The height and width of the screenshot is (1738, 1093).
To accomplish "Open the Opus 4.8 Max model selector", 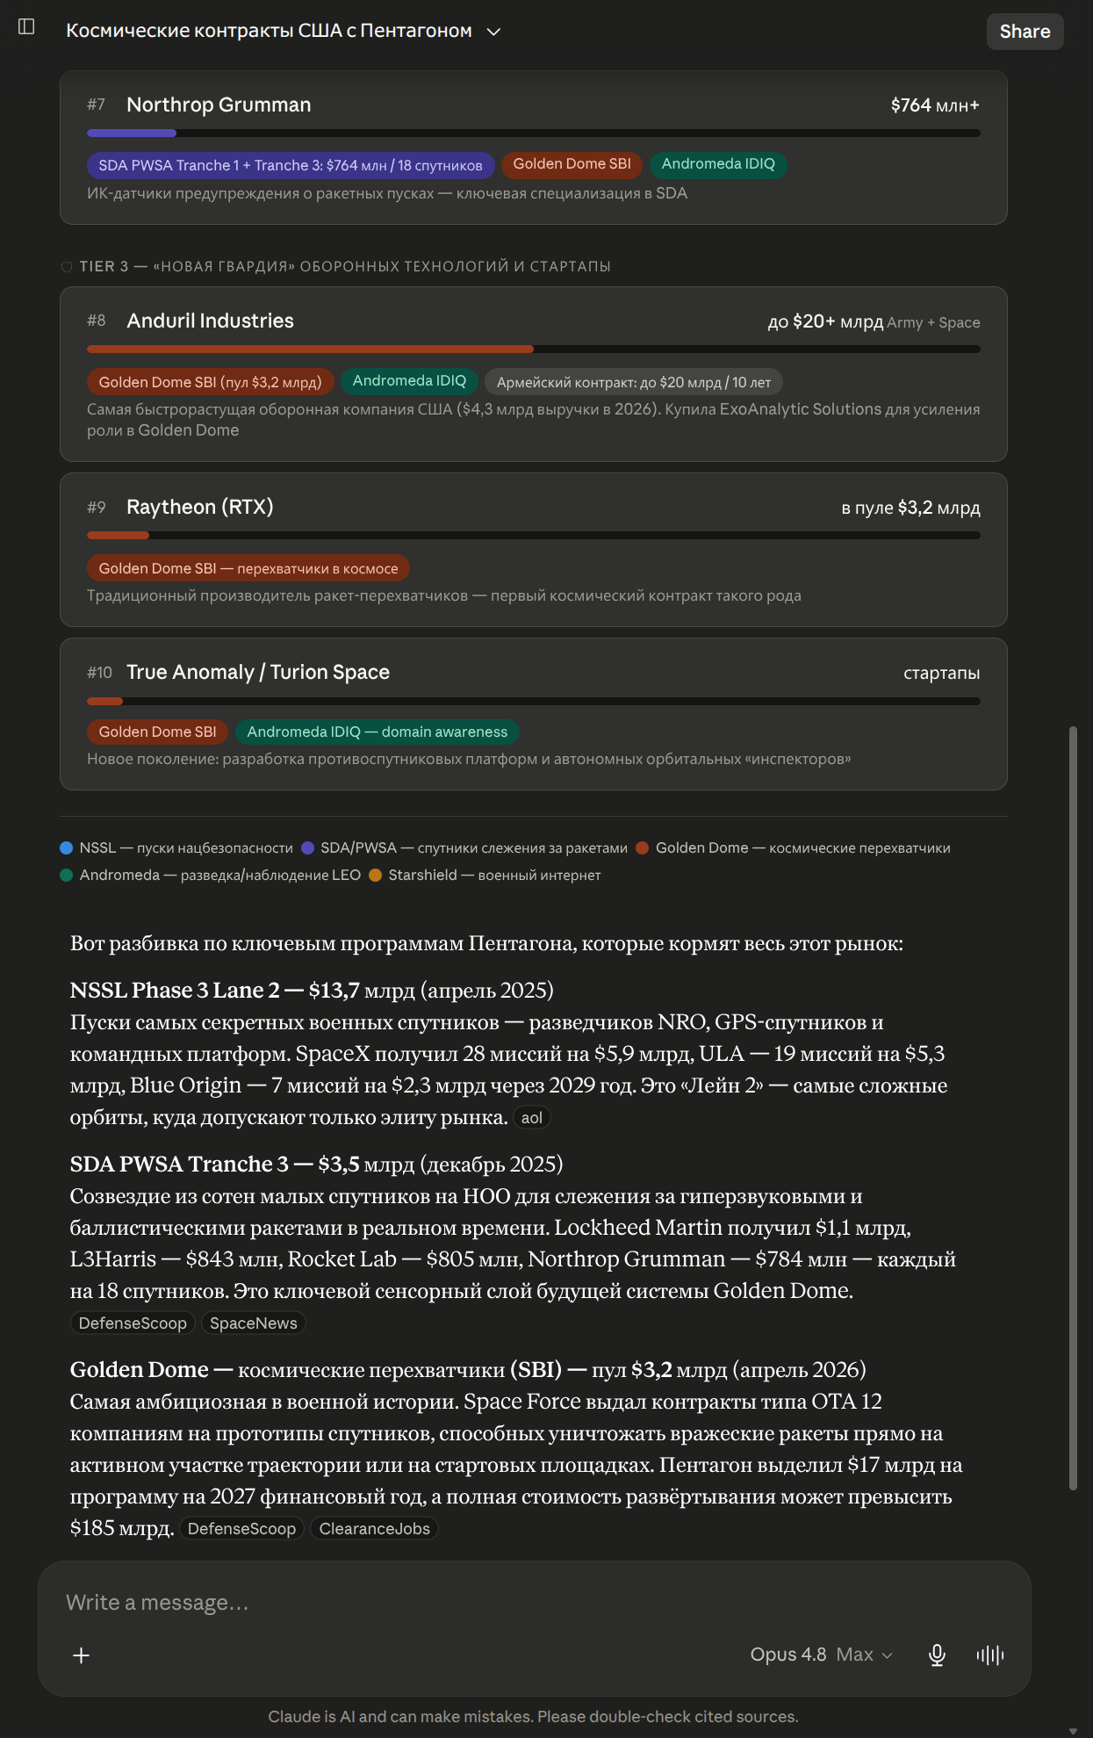I will tap(821, 1655).
